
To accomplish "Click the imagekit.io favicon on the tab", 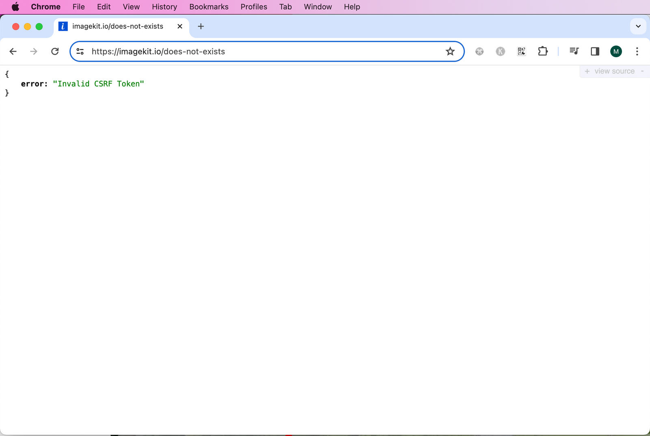I will pos(63,26).
